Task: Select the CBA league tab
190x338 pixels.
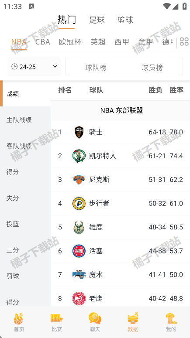Action: pyautogui.click(x=43, y=41)
